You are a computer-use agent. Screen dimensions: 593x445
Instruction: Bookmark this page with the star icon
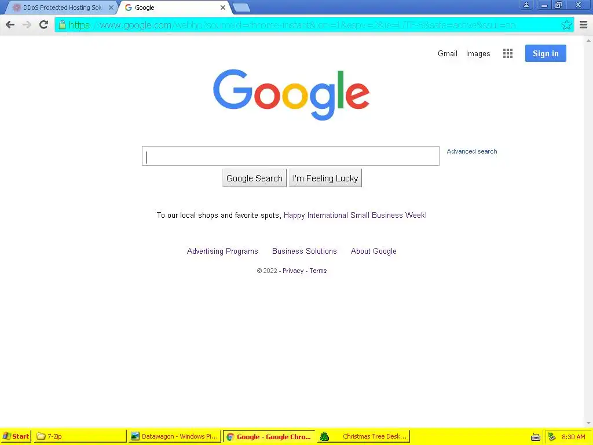tap(566, 25)
